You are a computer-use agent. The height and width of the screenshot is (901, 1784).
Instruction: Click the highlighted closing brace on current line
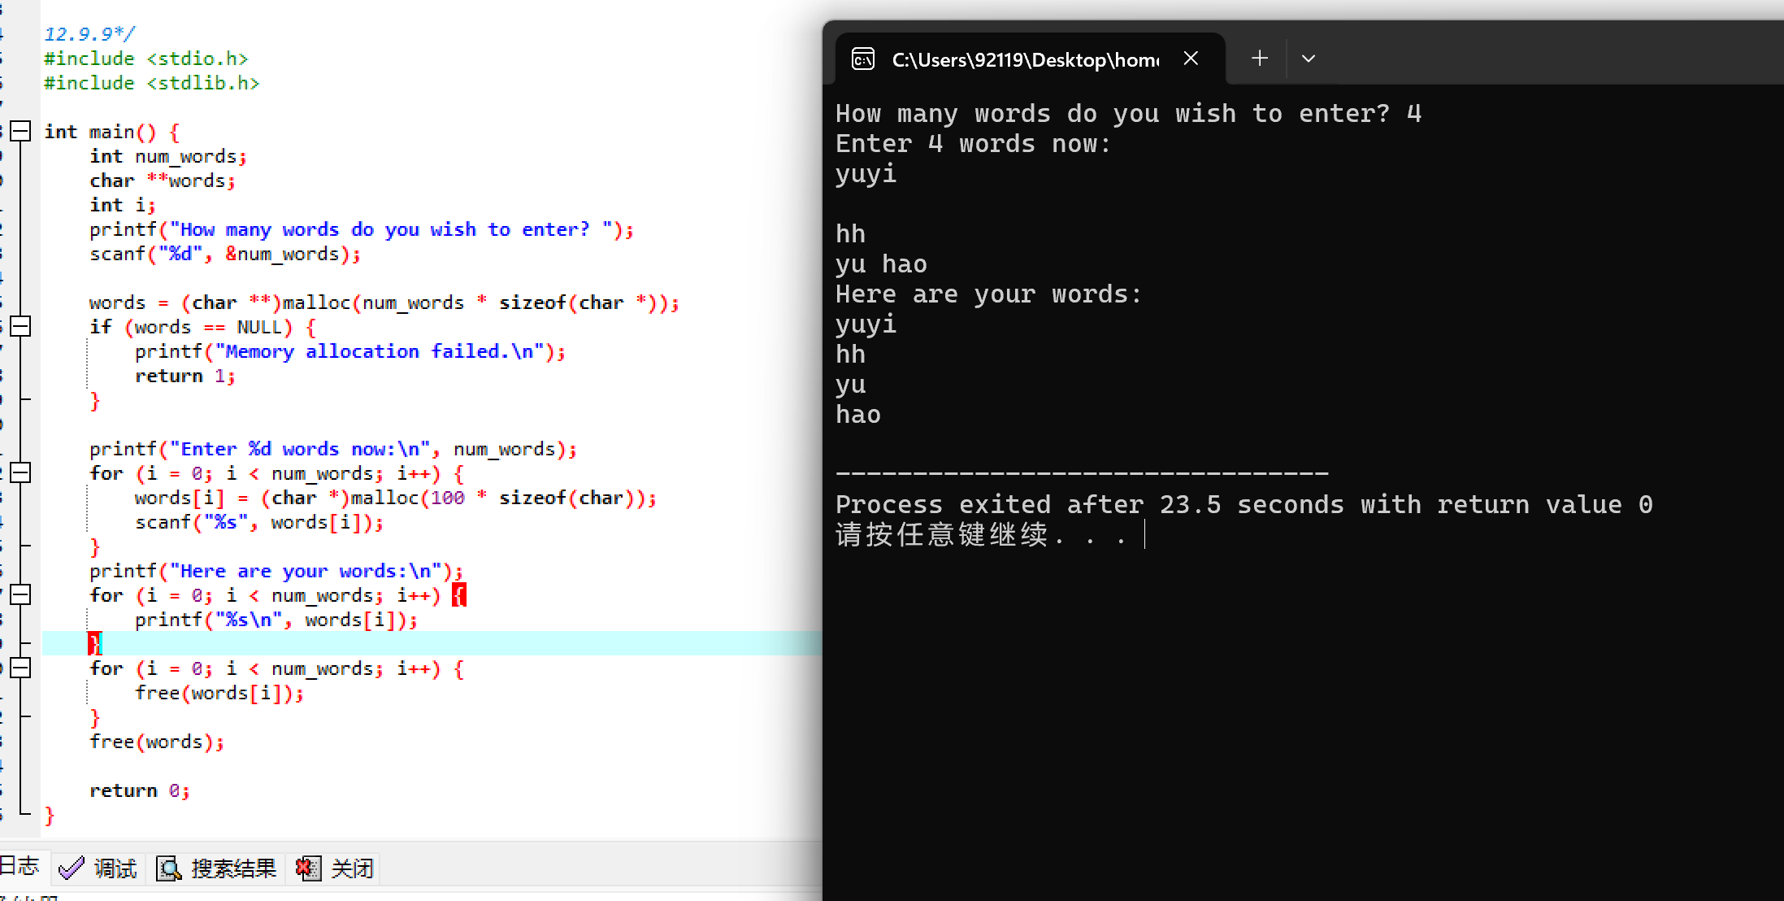[x=95, y=643]
